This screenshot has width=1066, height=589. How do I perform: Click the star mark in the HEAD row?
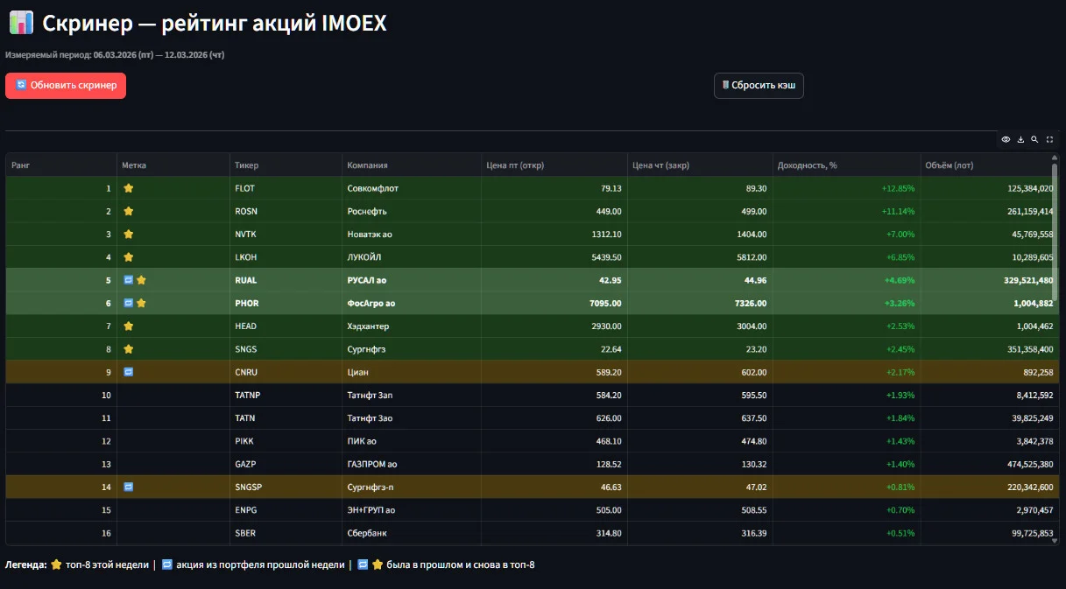[128, 326]
